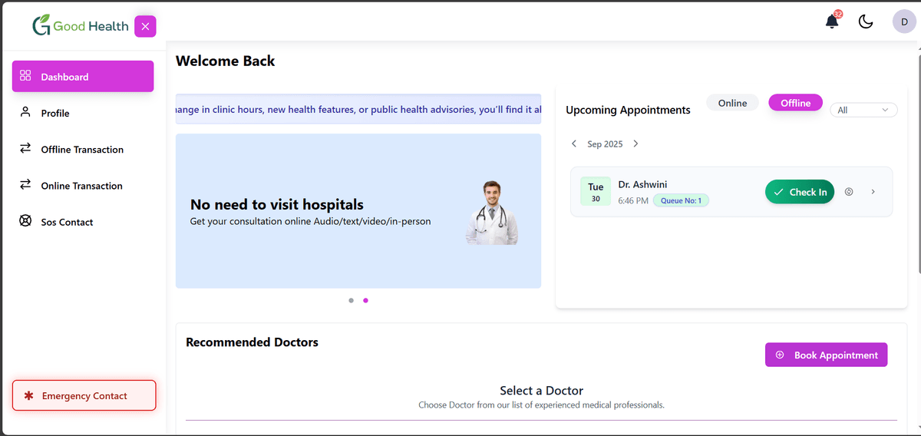Switch appointments to Offline

click(x=796, y=103)
